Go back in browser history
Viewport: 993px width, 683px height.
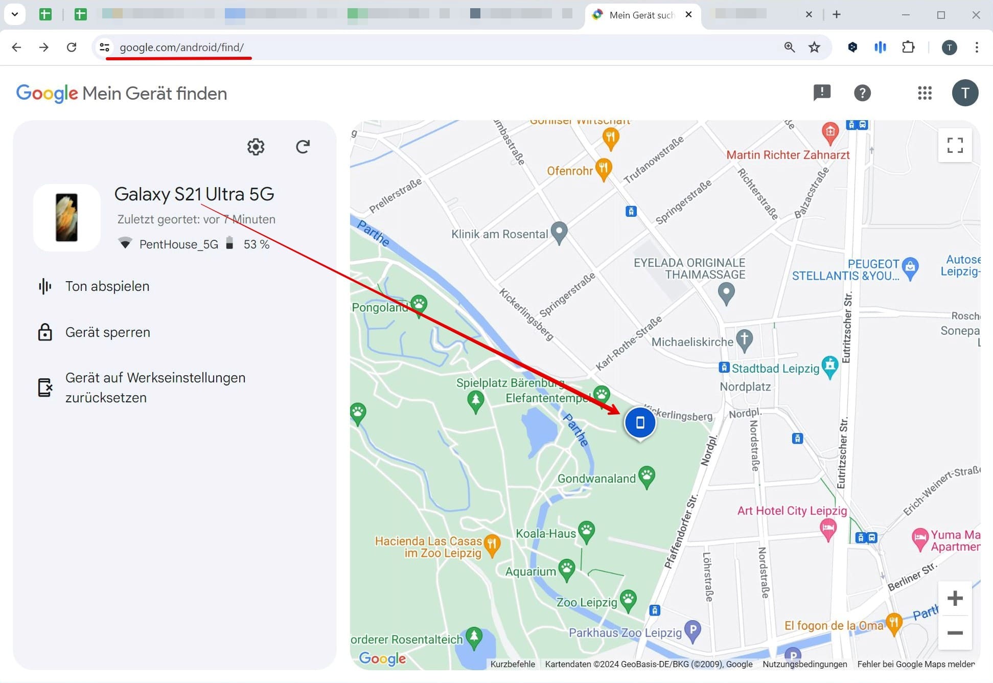[x=16, y=47]
